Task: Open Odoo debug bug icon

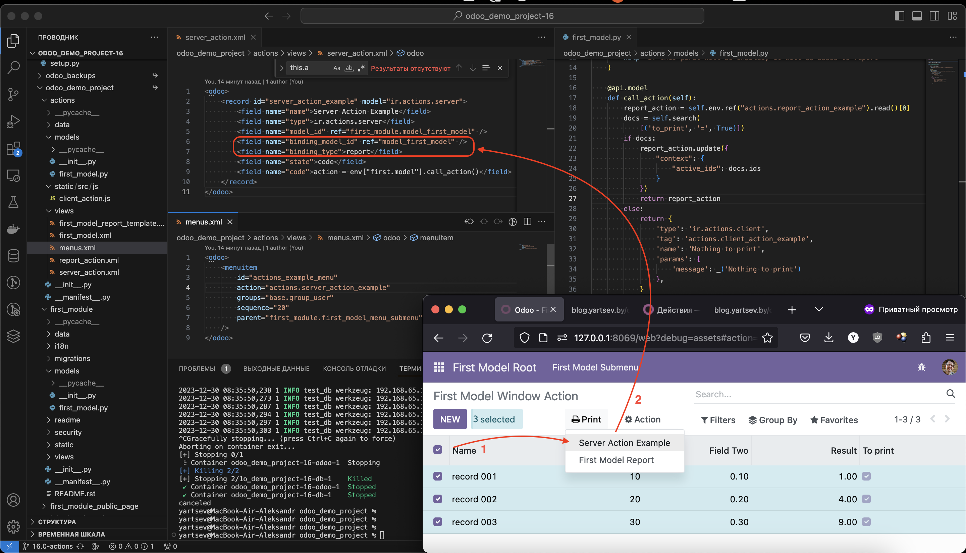Action: (921, 367)
